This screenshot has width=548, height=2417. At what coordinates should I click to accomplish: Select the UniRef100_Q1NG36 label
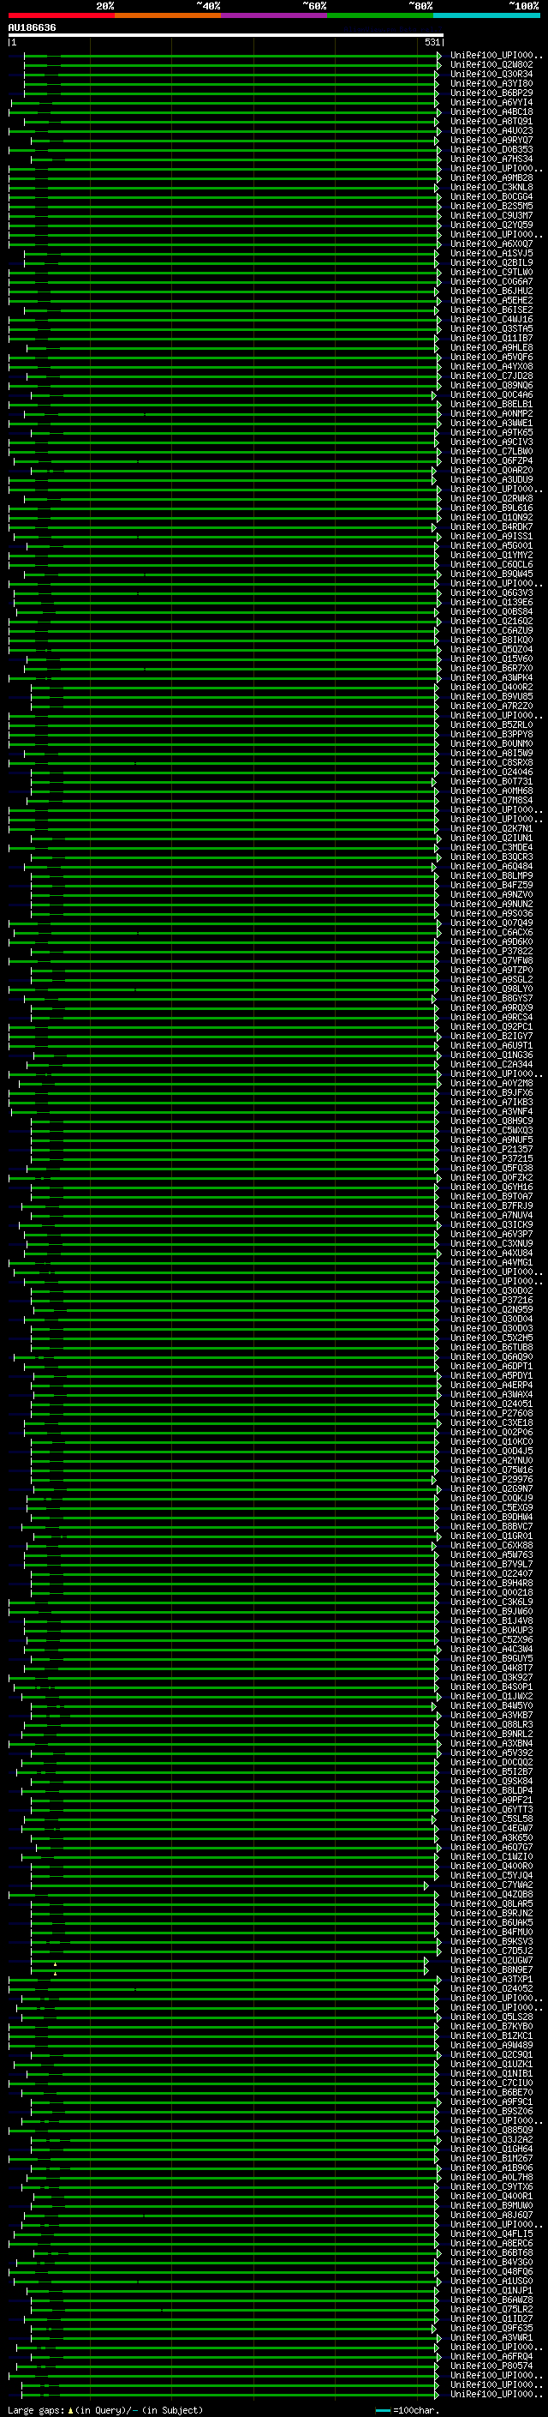491,1055
